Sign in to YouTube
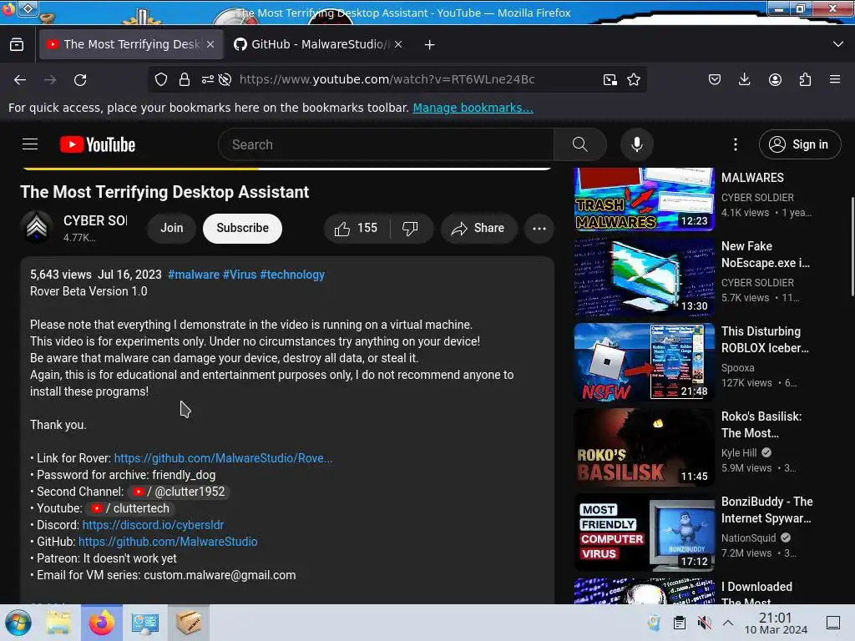855x641 pixels. click(x=800, y=144)
